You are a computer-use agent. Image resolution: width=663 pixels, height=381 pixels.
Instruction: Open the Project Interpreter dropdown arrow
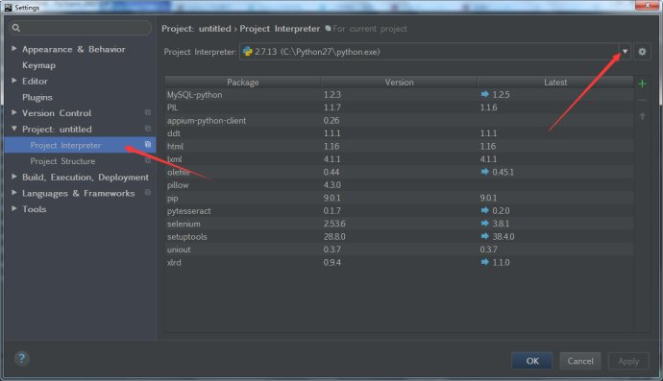[x=625, y=52]
